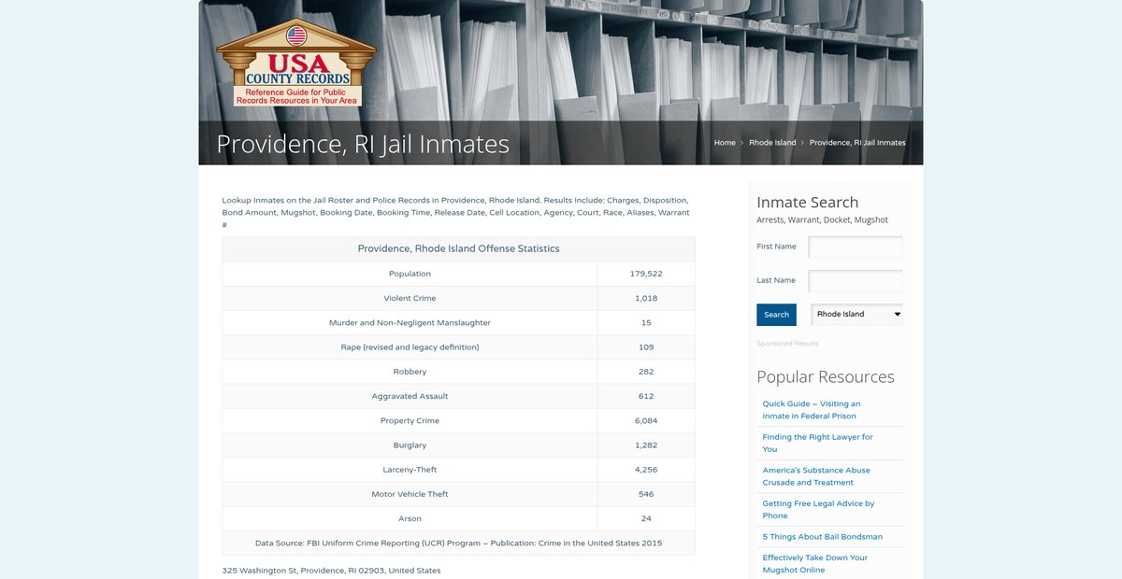This screenshot has height=579, width=1122.
Task: Select the Population row label
Action: [410, 274]
